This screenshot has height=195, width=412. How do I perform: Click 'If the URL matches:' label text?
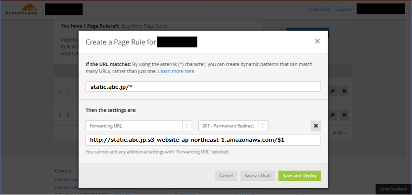(108, 64)
